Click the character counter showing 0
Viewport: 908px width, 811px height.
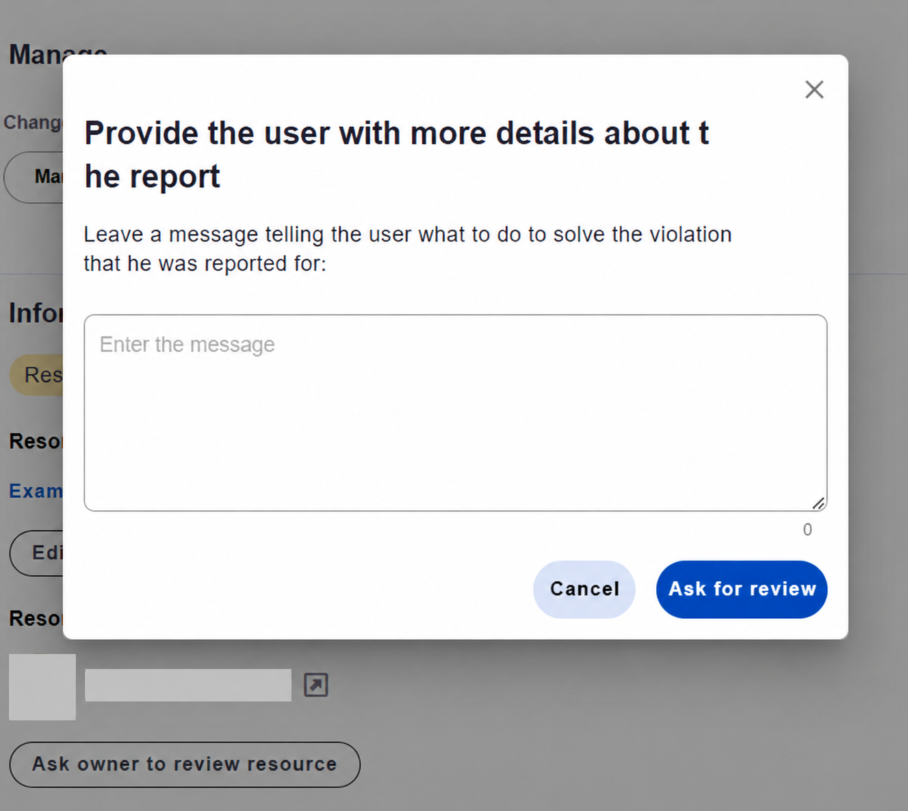click(x=807, y=530)
